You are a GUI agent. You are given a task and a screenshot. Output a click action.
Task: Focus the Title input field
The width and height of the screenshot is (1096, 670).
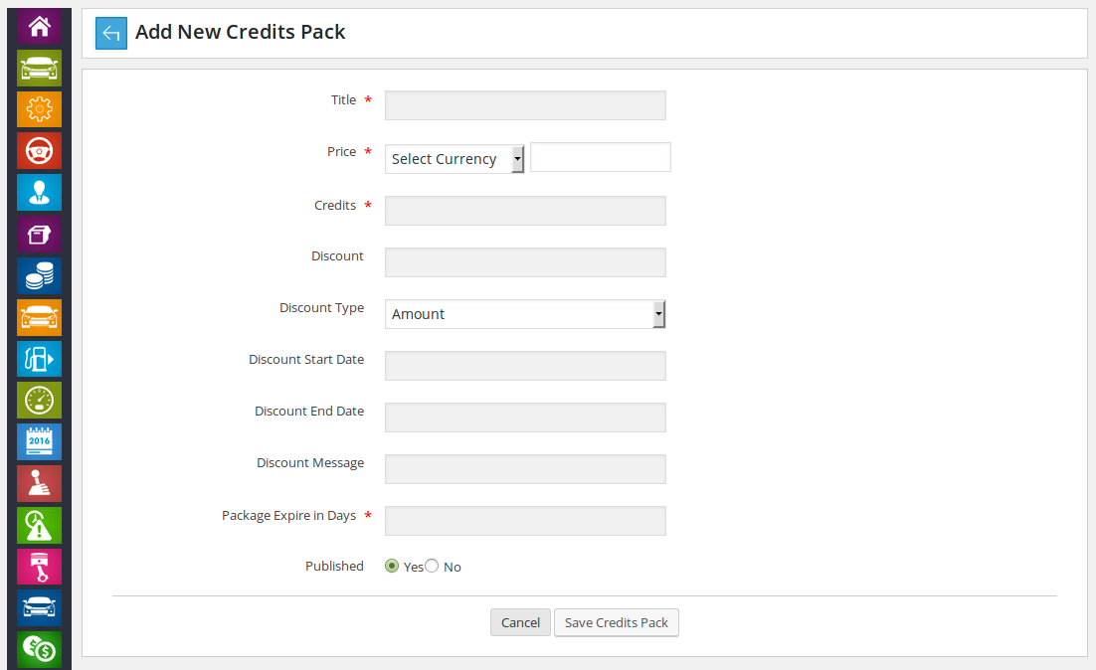526,105
